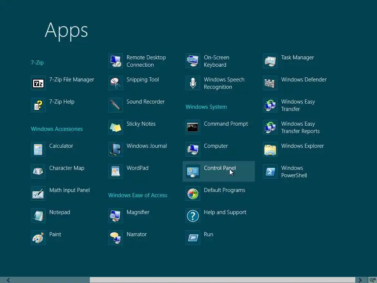Open the Sticky Notes icon
The image size is (377, 283).
(x=116, y=127)
